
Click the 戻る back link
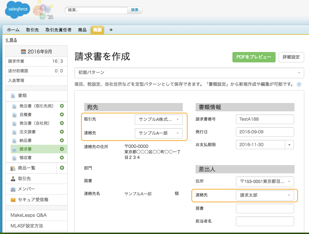pos(11,40)
